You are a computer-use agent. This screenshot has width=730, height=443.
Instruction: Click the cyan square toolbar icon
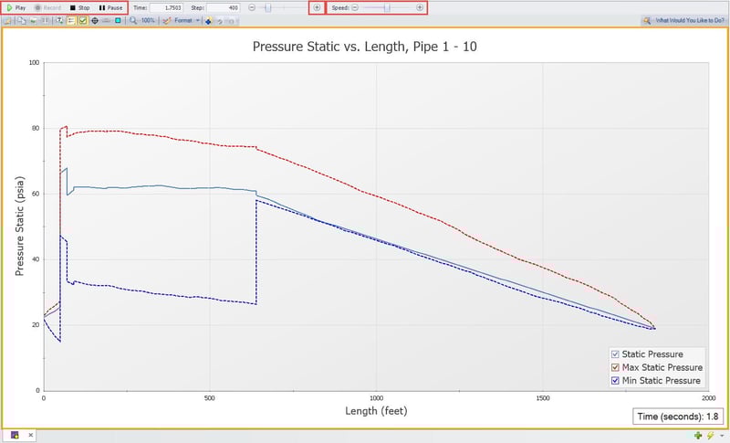pos(118,20)
